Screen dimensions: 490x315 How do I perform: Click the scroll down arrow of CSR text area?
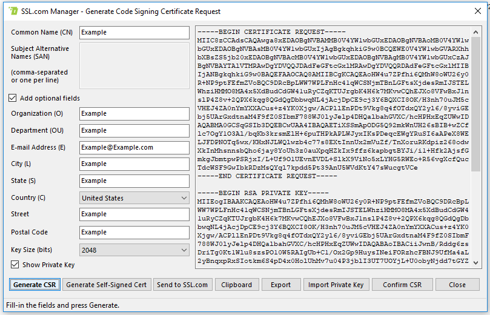tap(475, 262)
